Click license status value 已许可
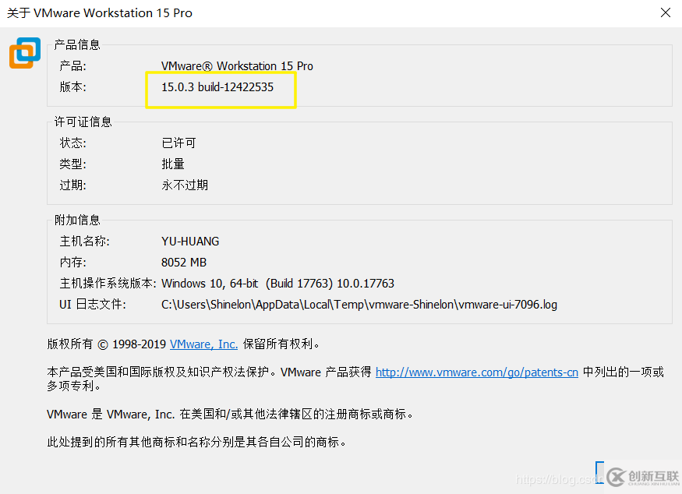Viewport: 682px width, 494px height. coord(178,143)
